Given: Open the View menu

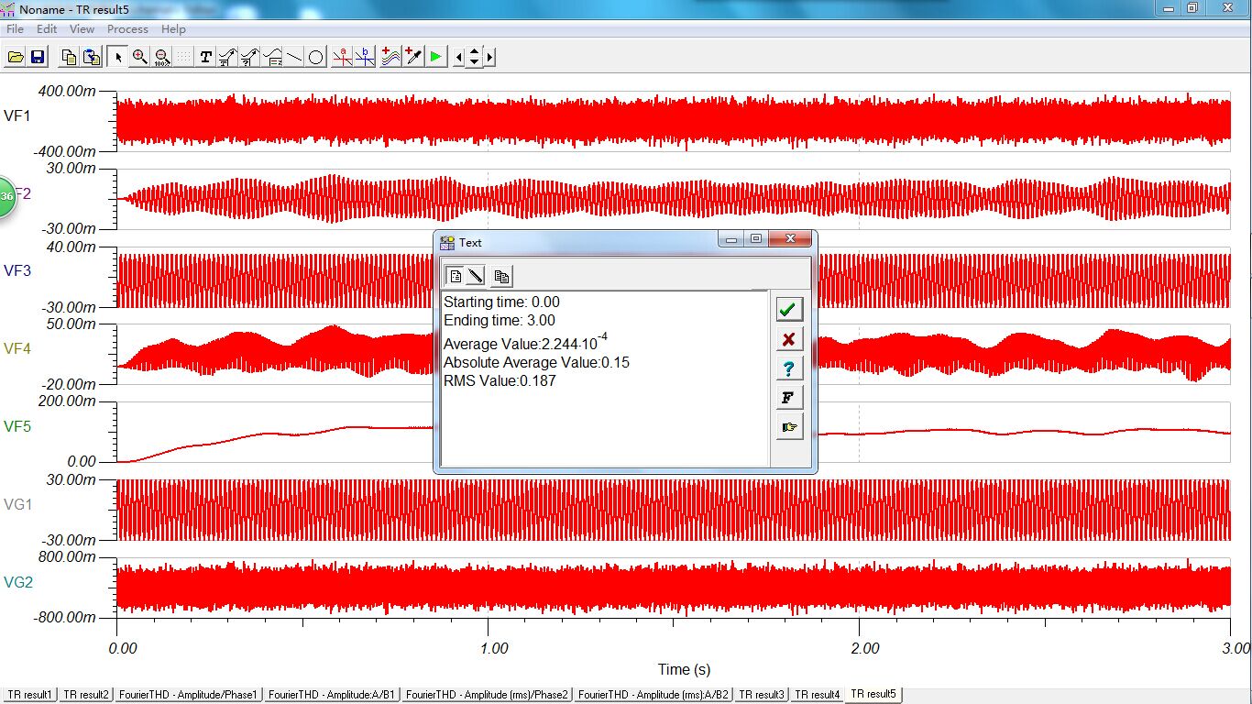Looking at the screenshot, I should [82, 29].
